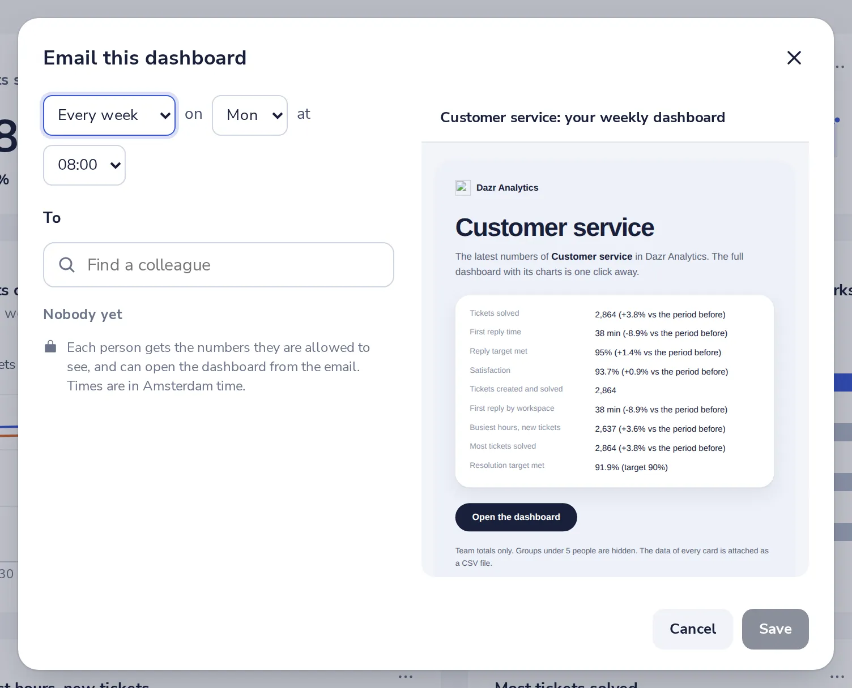852x688 pixels.
Task: Click the 'First reply time' row label
Action: (x=495, y=332)
